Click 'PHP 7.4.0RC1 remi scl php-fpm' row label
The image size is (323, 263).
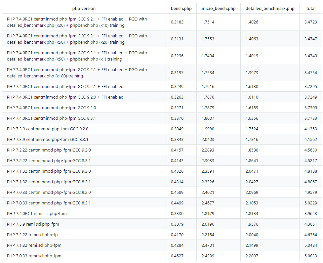[x=37, y=213]
